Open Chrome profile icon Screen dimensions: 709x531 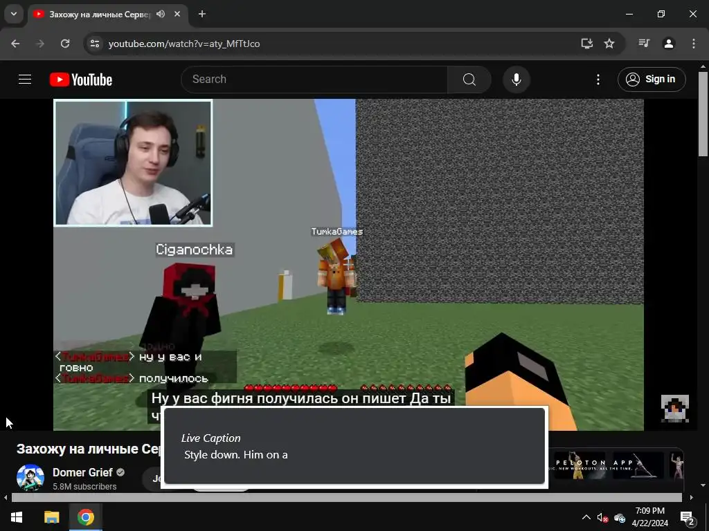[x=669, y=44]
